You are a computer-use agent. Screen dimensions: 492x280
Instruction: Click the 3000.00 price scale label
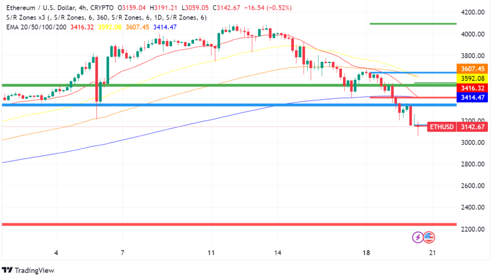click(x=472, y=143)
